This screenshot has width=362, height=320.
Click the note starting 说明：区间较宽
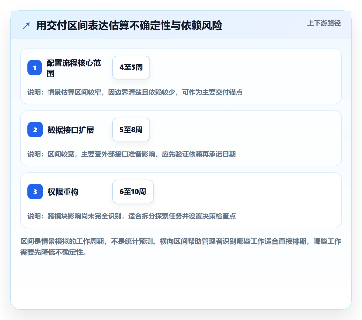[x=132, y=154]
